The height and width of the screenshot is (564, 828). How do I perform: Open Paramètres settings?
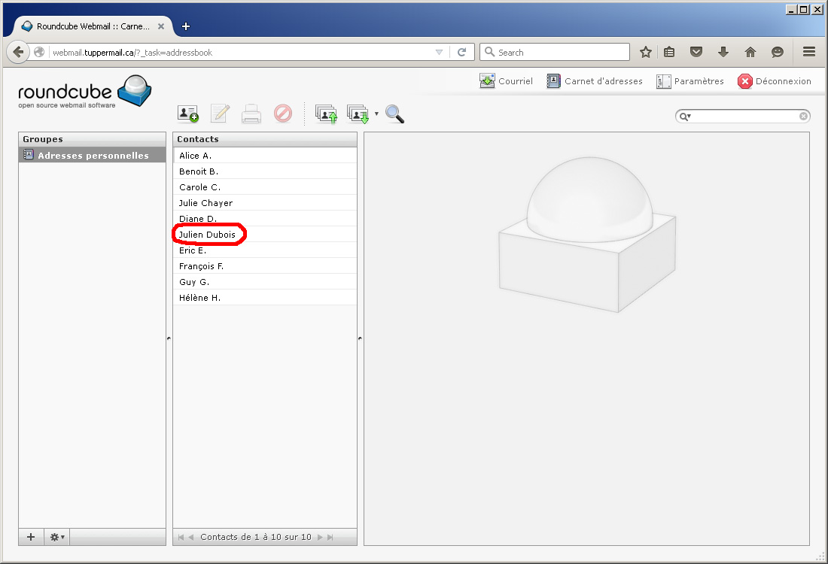690,81
